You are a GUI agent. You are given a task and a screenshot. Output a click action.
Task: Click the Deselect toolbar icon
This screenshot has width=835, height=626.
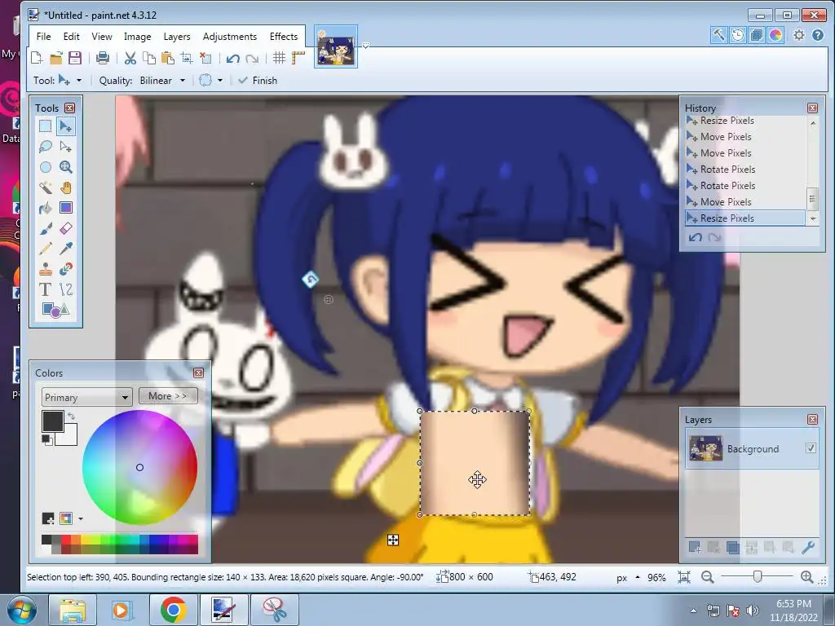205,58
